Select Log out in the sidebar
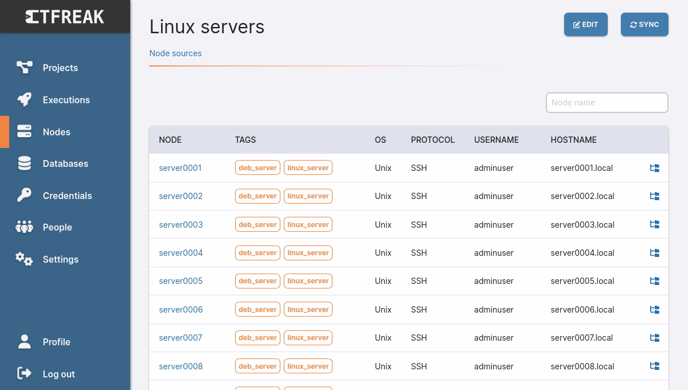This screenshot has height=390, width=688. pos(58,374)
